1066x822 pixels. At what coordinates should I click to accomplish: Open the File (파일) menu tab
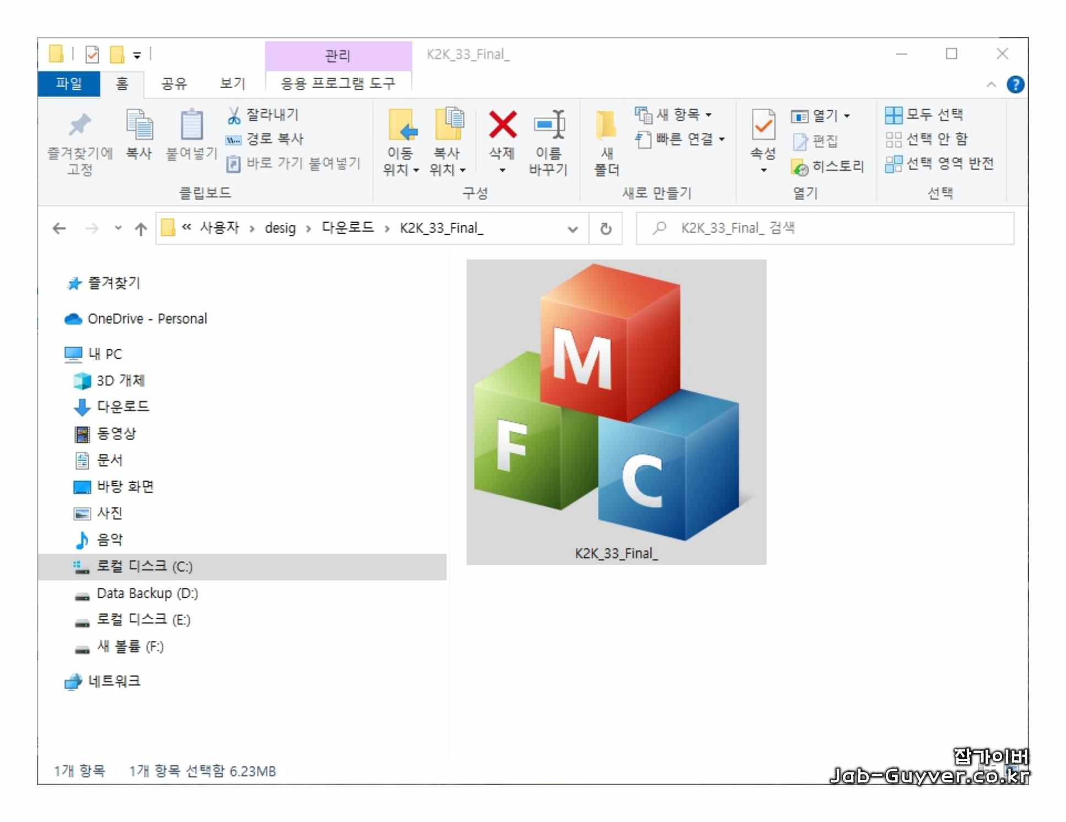point(68,84)
